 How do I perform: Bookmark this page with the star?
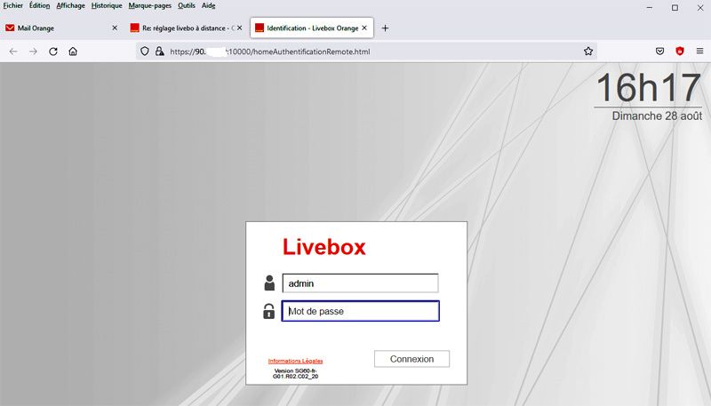coord(588,52)
